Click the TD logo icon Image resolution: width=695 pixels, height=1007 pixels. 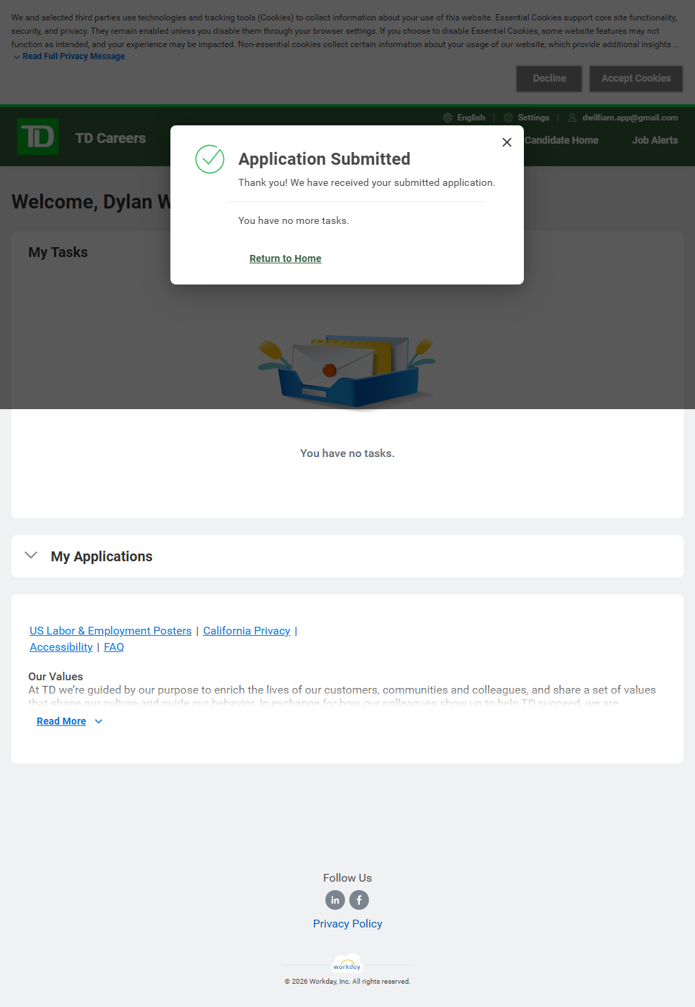point(37,137)
